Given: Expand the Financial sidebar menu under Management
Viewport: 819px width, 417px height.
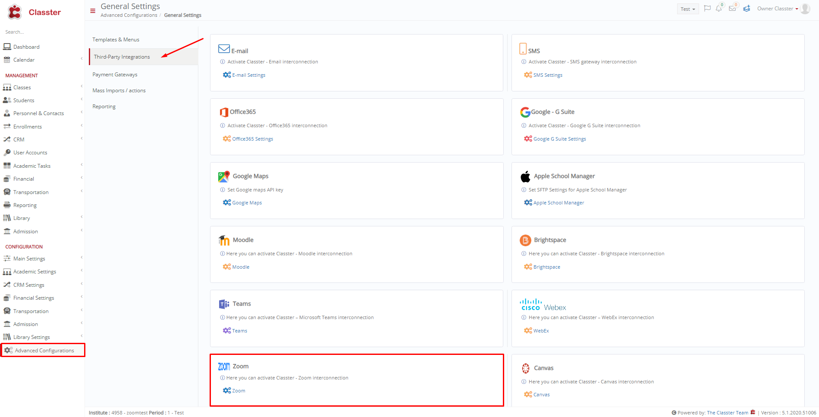Looking at the screenshot, I should pyautogui.click(x=82, y=178).
